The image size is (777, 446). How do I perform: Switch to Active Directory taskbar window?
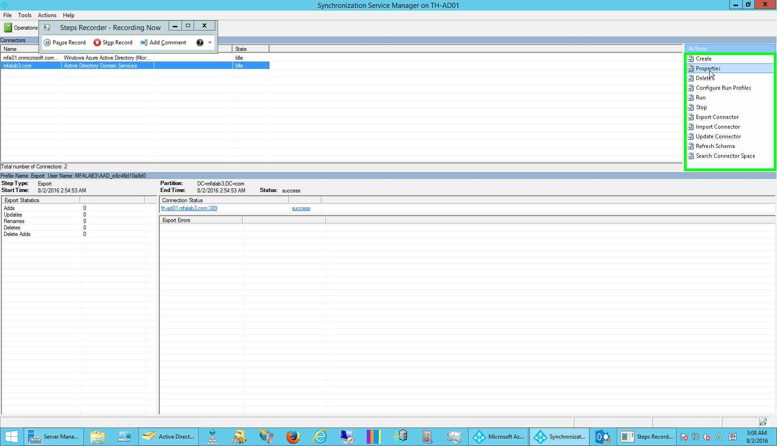pos(169,437)
